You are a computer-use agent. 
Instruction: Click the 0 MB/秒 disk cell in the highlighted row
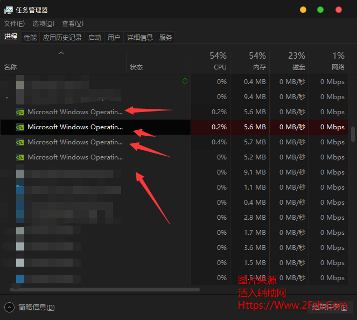[x=289, y=127]
